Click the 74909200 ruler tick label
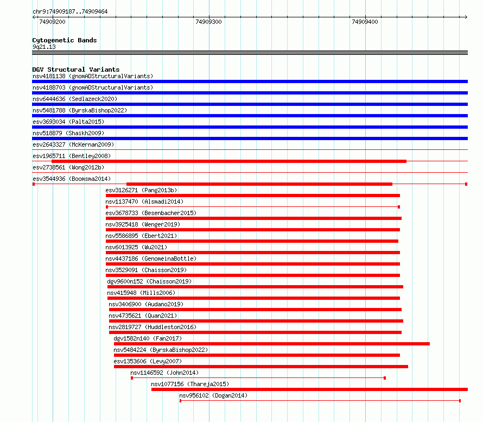Viewport: 483px width, 422px height. point(52,22)
